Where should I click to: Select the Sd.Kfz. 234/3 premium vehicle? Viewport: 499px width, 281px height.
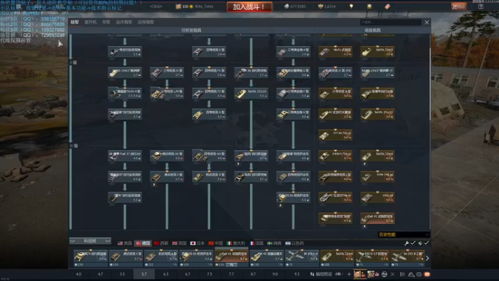point(377,52)
